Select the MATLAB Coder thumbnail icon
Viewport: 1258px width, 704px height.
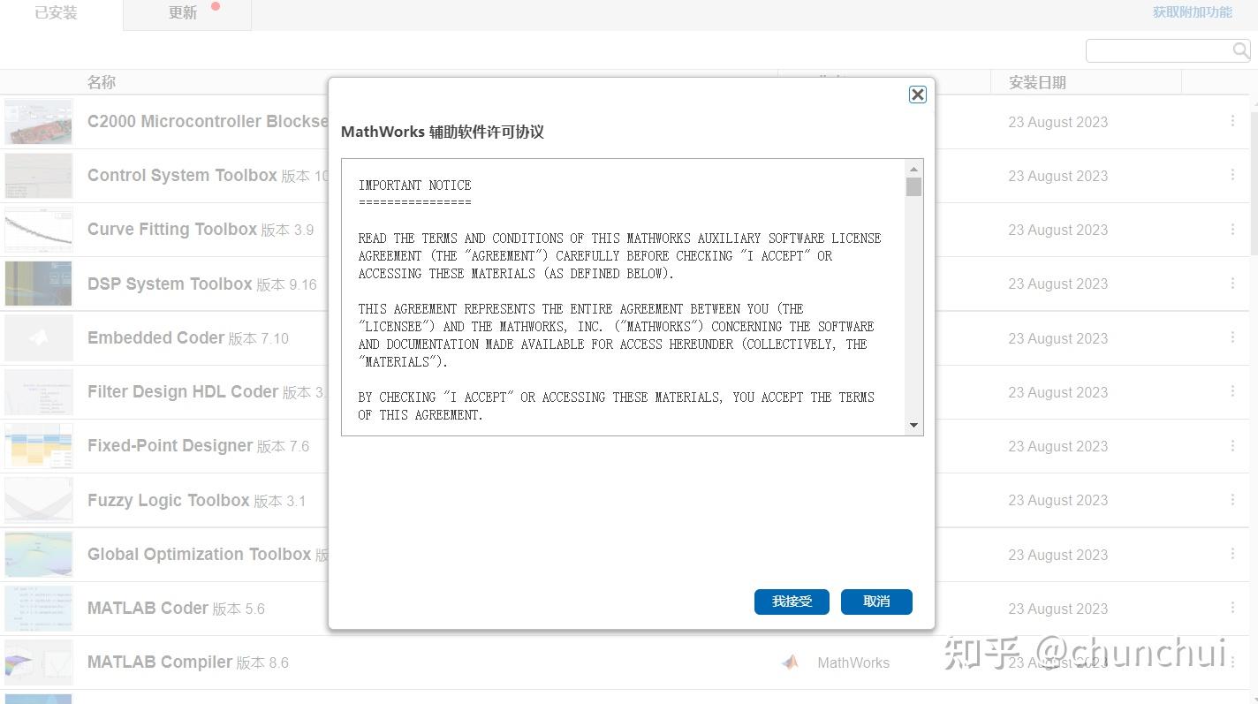[38, 608]
